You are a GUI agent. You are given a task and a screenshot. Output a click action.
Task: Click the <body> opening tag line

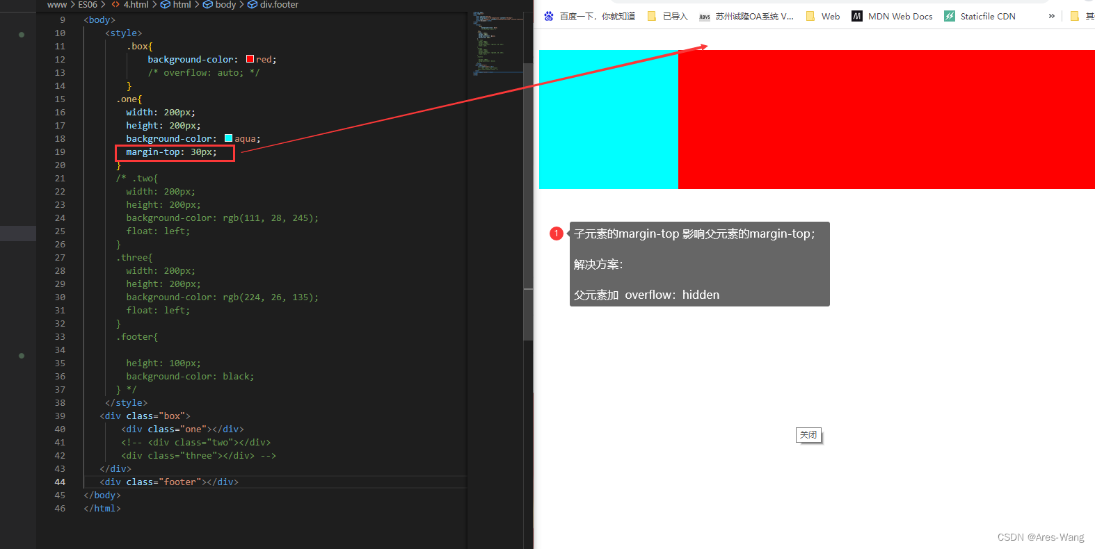pyautogui.click(x=99, y=19)
